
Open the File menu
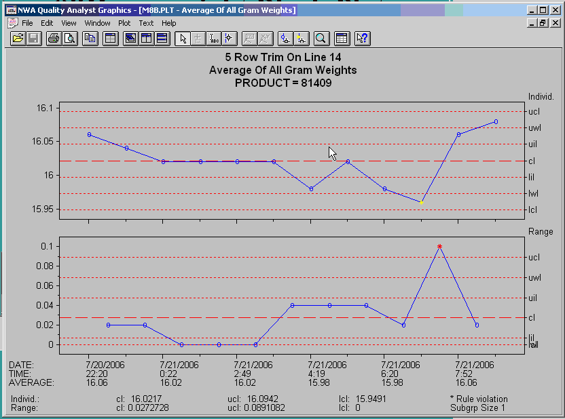click(27, 23)
